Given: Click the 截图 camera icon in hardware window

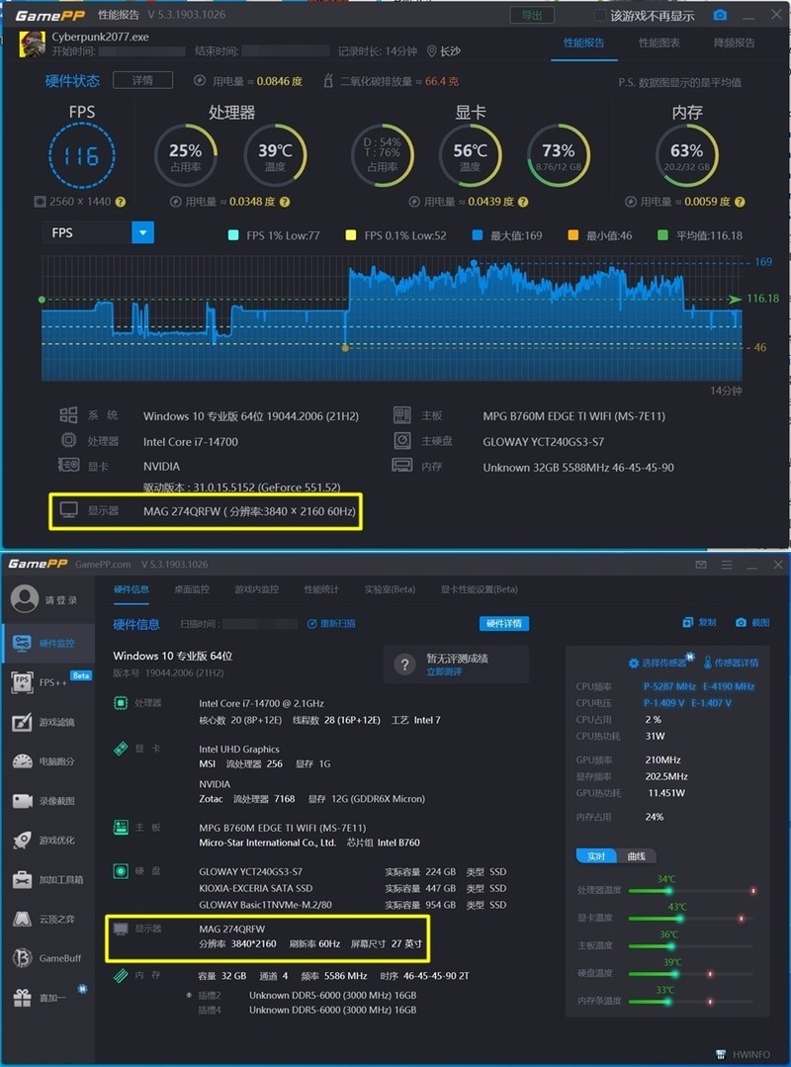Looking at the screenshot, I should (741, 623).
